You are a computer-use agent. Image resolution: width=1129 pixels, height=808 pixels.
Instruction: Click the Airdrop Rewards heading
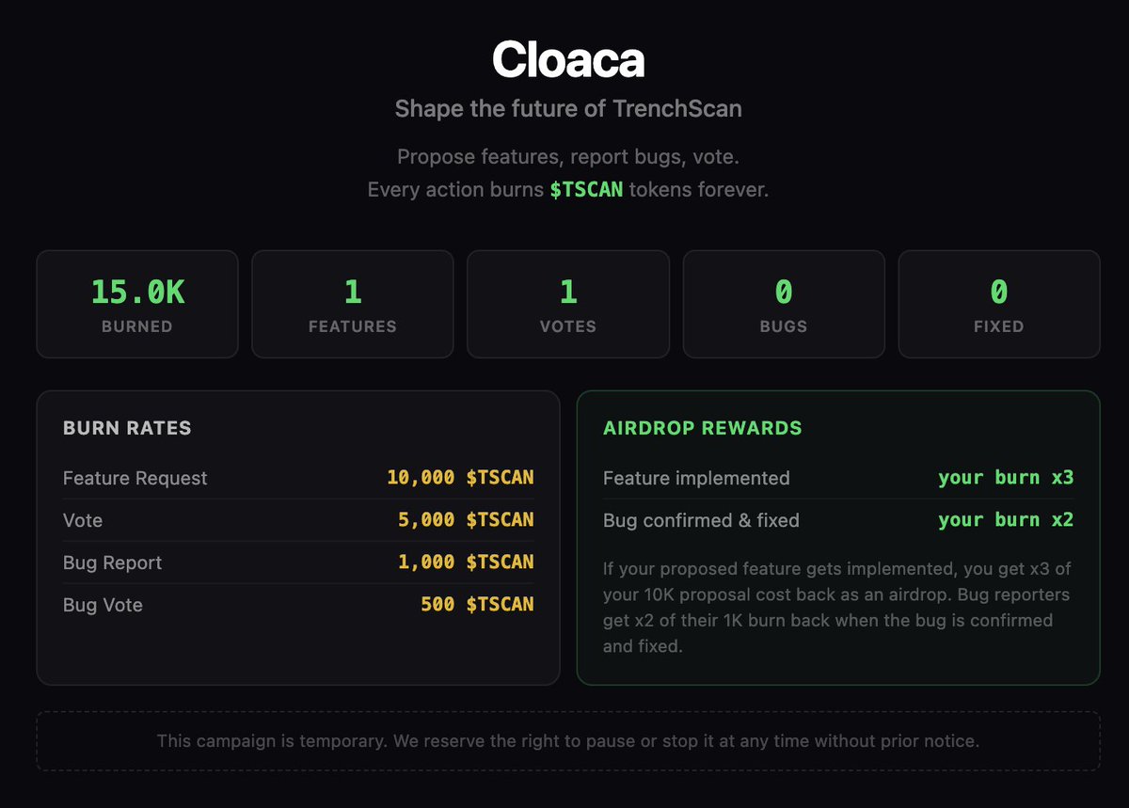702,428
